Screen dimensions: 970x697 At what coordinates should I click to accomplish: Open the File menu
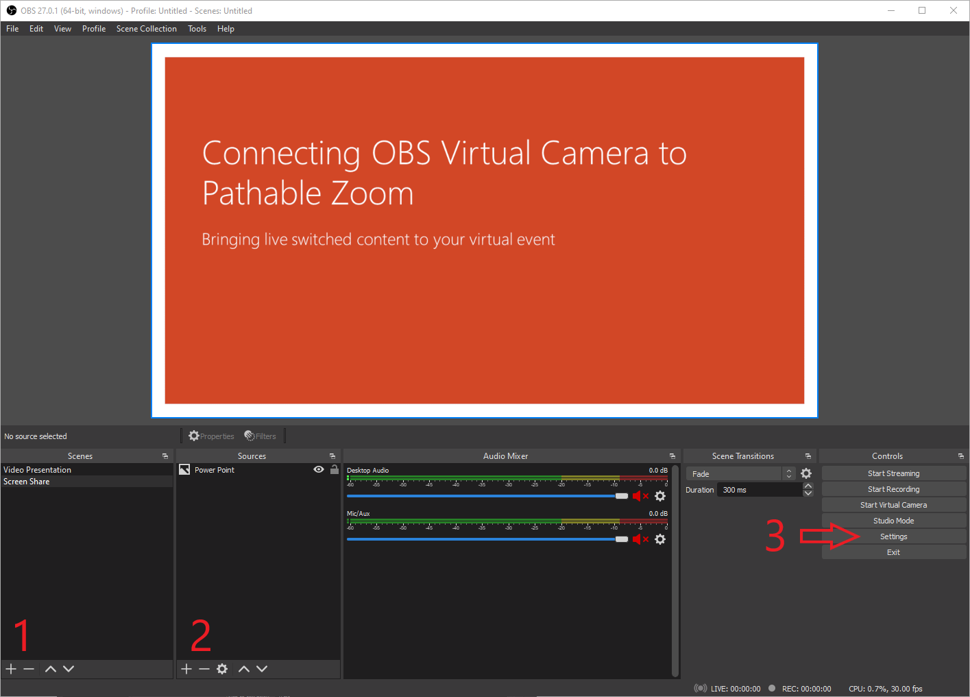[x=12, y=29]
